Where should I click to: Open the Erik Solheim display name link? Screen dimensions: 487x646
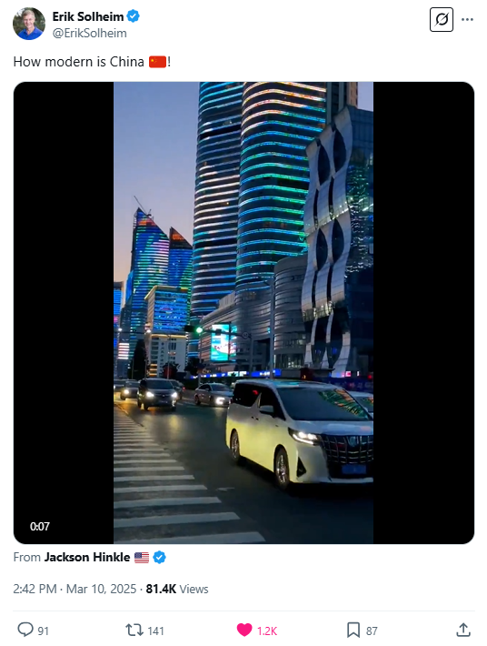click(87, 16)
